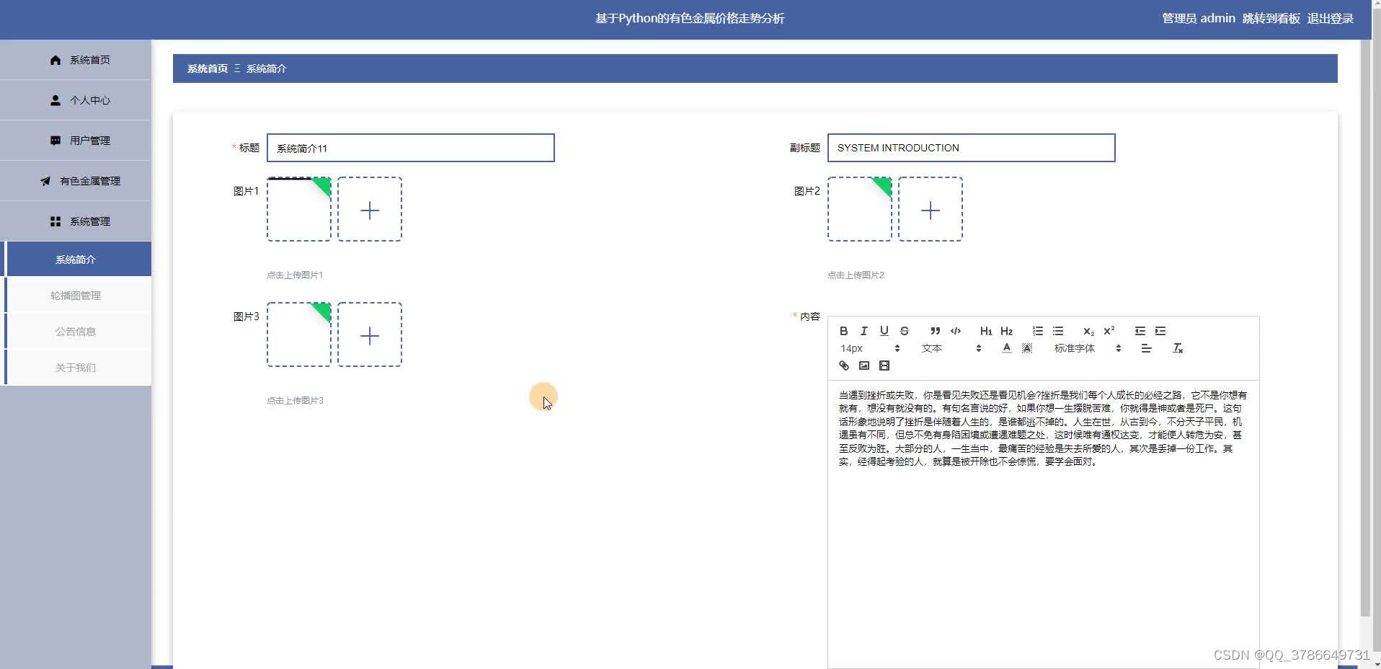The image size is (1381, 669).
Task: Collapse 系统管理 menu
Action: pos(76,221)
